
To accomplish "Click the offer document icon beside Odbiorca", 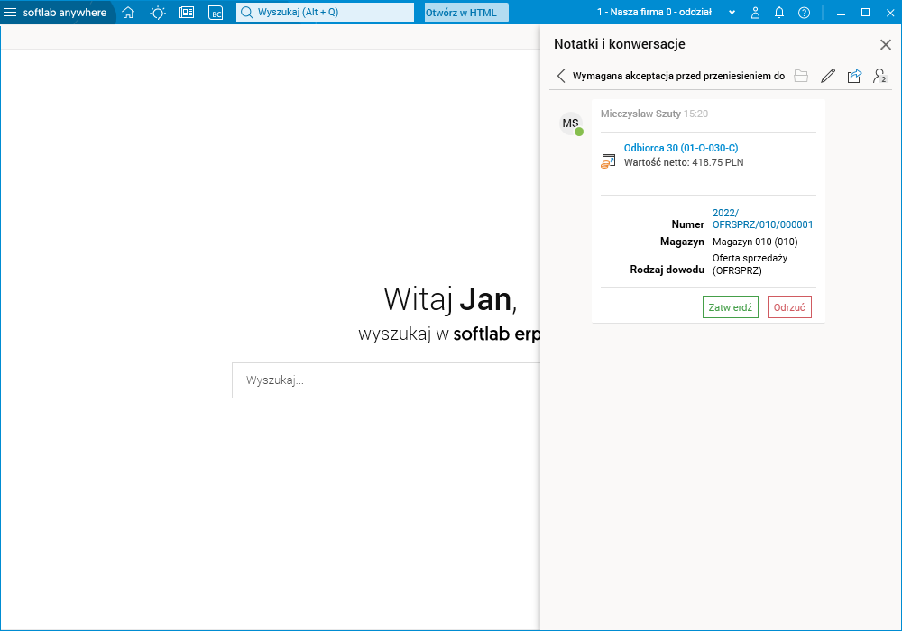I will click(x=608, y=161).
